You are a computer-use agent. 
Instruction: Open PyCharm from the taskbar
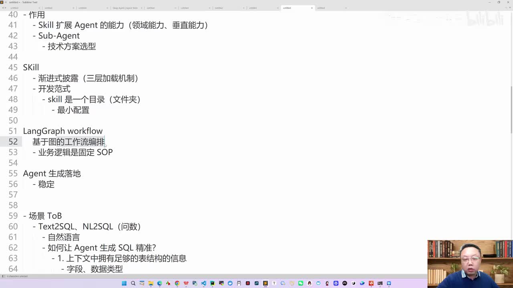click(212, 283)
